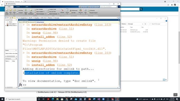Click the blue help icon in File Explorer

[166, 21]
